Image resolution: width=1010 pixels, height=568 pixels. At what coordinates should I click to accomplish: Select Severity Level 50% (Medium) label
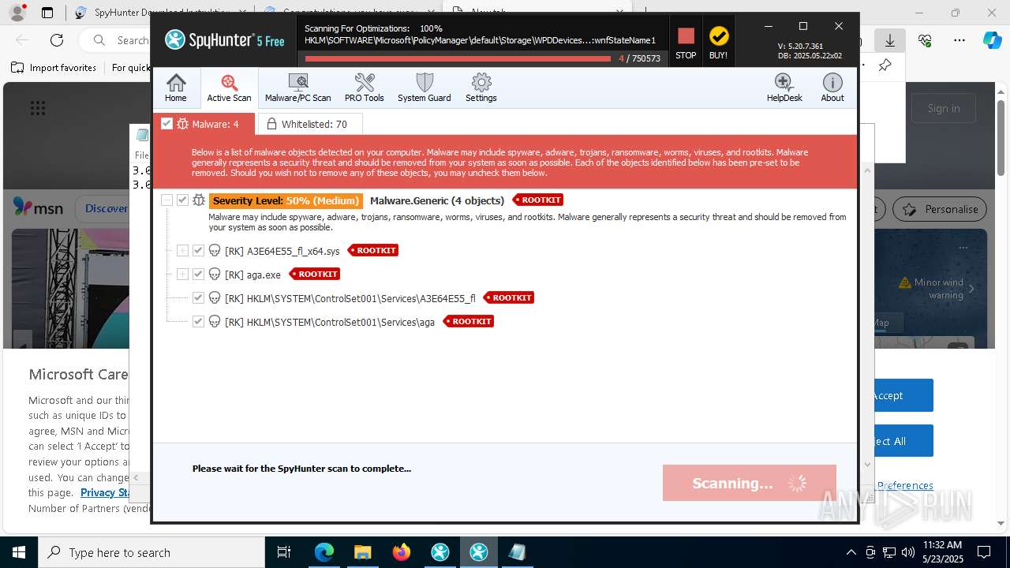(x=286, y=201)
